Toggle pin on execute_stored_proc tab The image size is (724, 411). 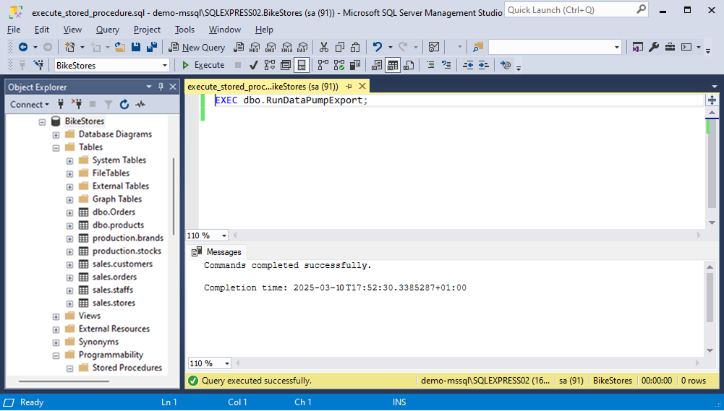click(349, 86)
